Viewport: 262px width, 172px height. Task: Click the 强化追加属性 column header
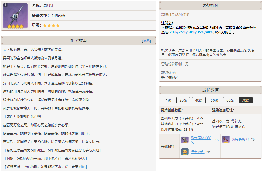[x=223, y=110]
